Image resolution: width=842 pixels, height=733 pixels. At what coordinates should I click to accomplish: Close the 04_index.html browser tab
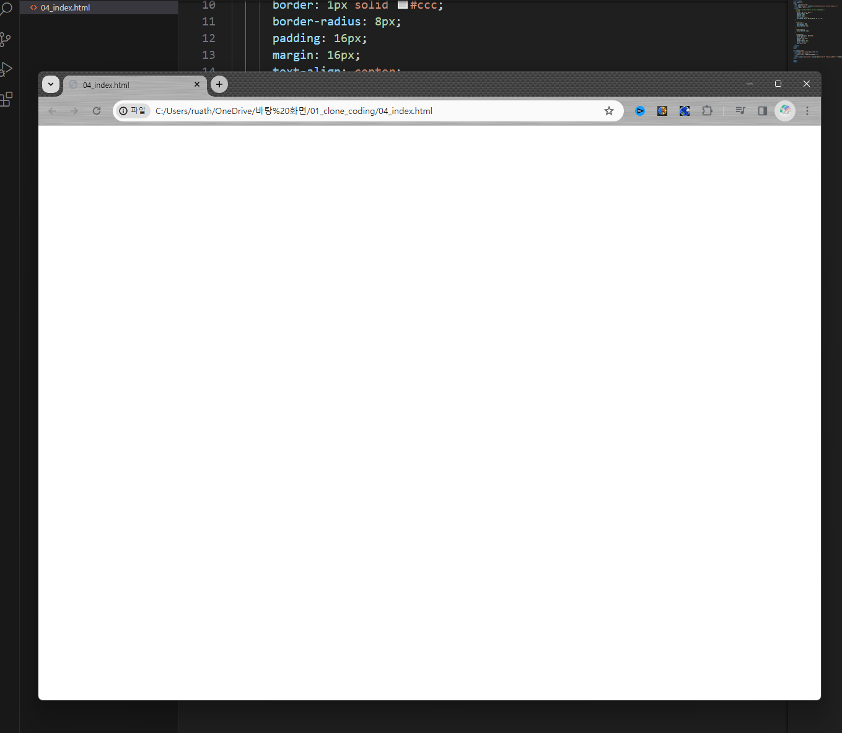tap(197, 84)
